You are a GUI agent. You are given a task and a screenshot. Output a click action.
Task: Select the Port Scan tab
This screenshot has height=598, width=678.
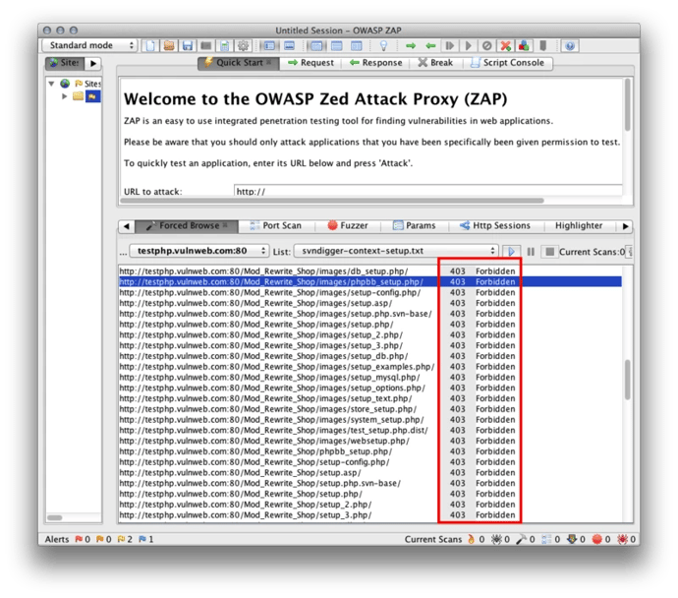coord(275,225)
